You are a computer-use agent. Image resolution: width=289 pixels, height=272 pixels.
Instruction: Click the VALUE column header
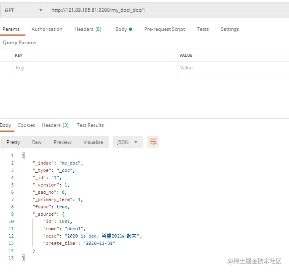[186, 56]
